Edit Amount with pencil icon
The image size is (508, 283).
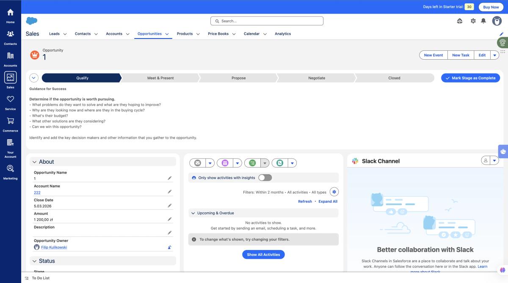pos(170,219)
